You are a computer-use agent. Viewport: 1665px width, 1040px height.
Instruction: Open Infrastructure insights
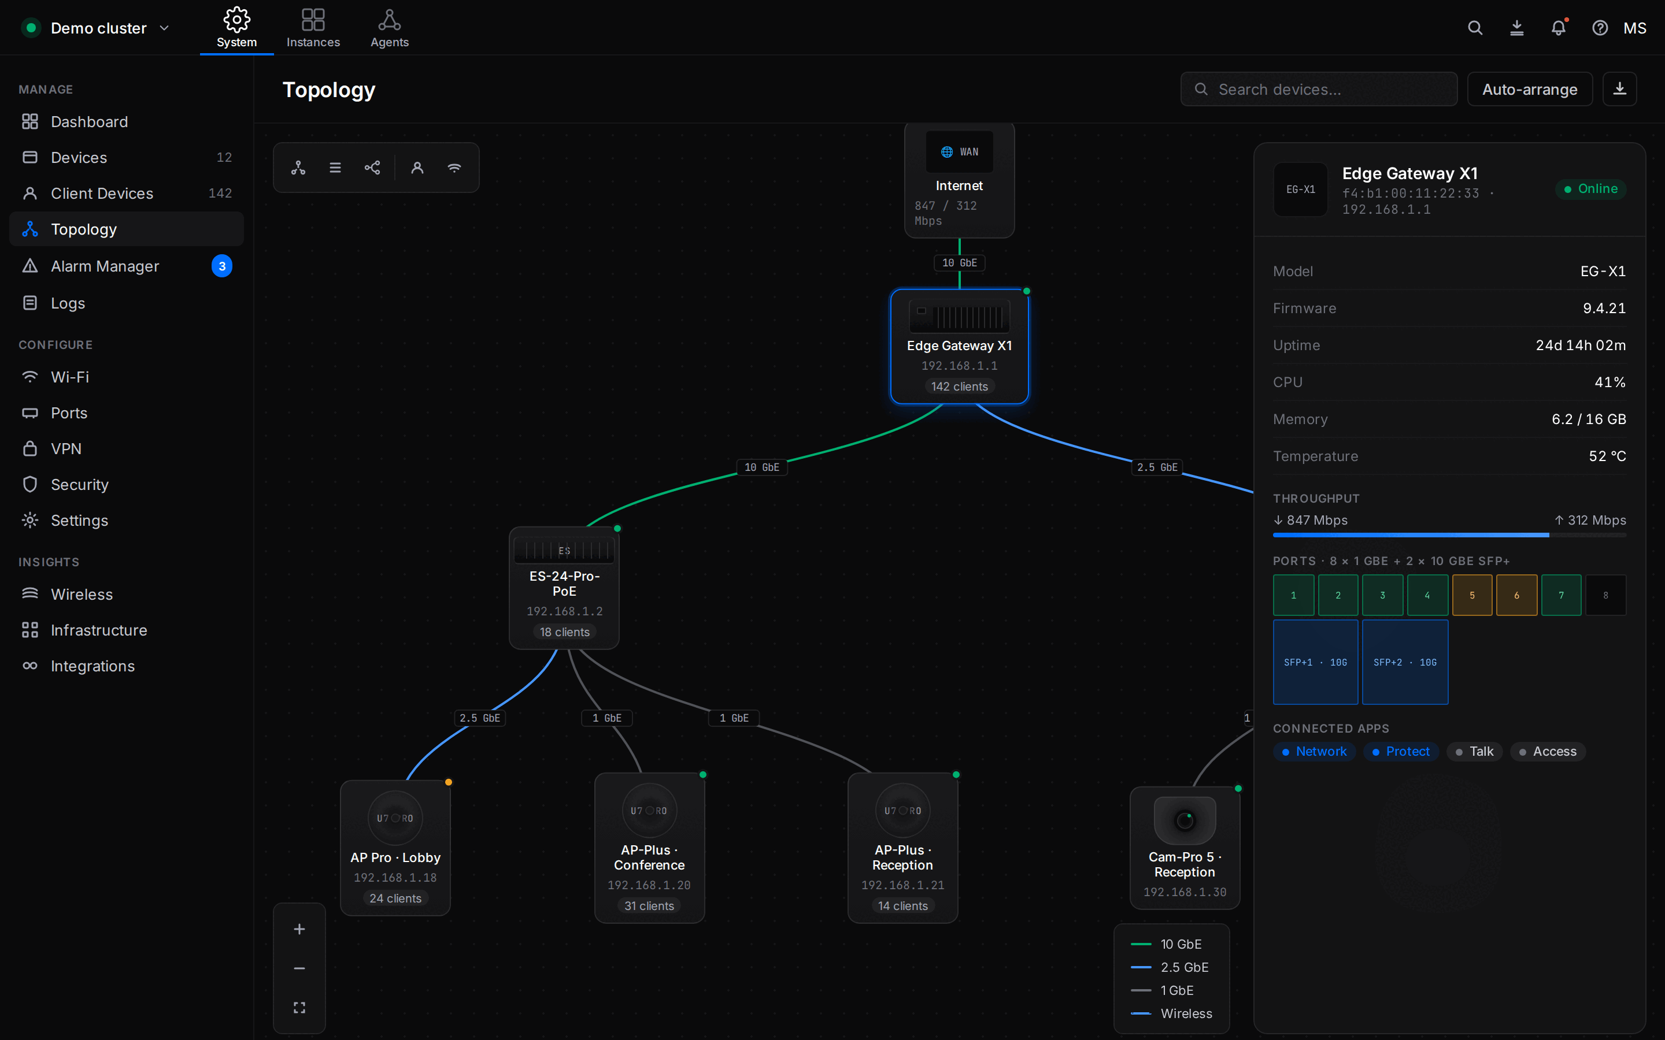point(127,630)
